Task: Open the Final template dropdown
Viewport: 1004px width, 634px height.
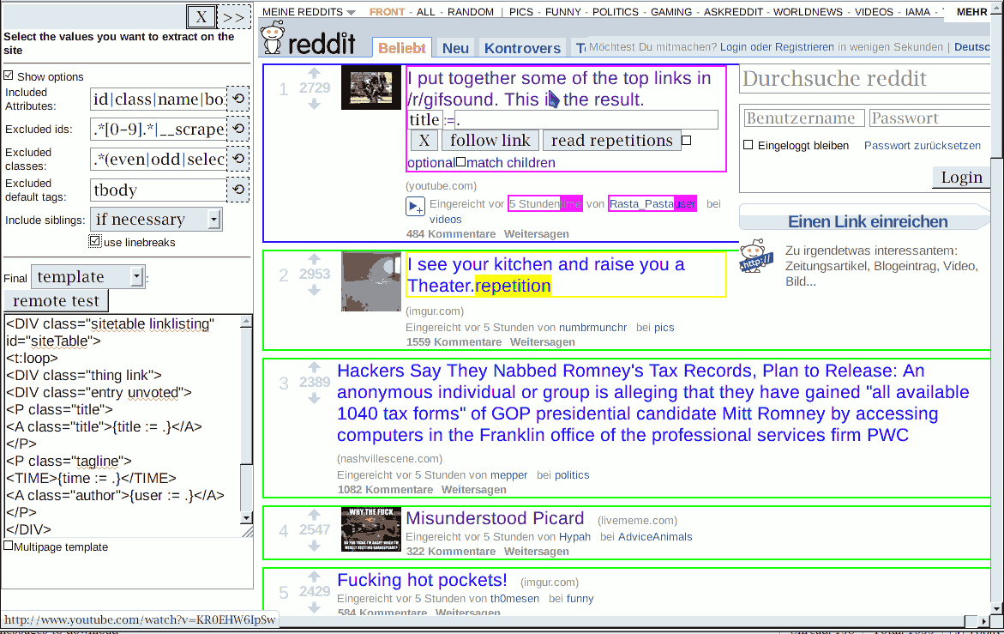Action: (88, 276)
